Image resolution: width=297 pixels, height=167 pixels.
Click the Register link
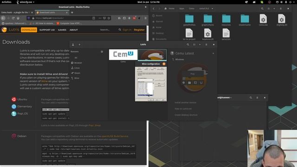(x=139, y=30)
